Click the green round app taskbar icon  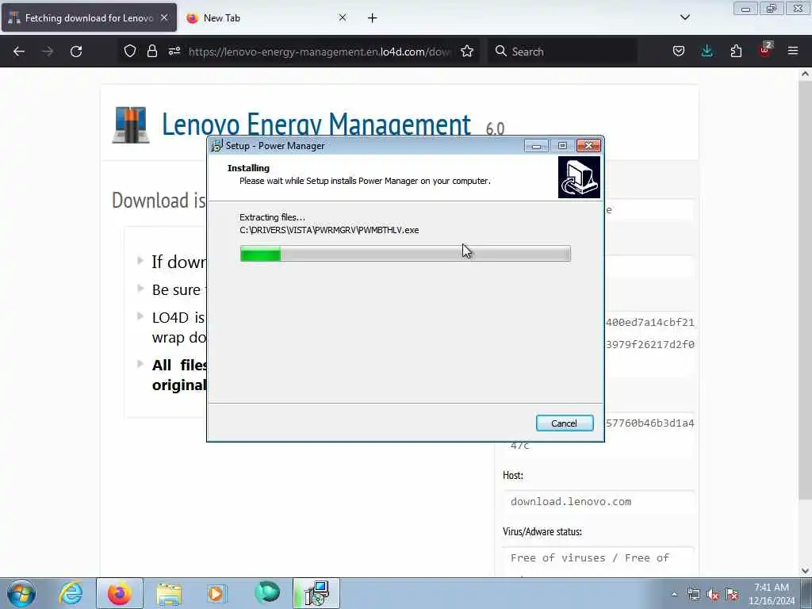click(x=267, y=592)
